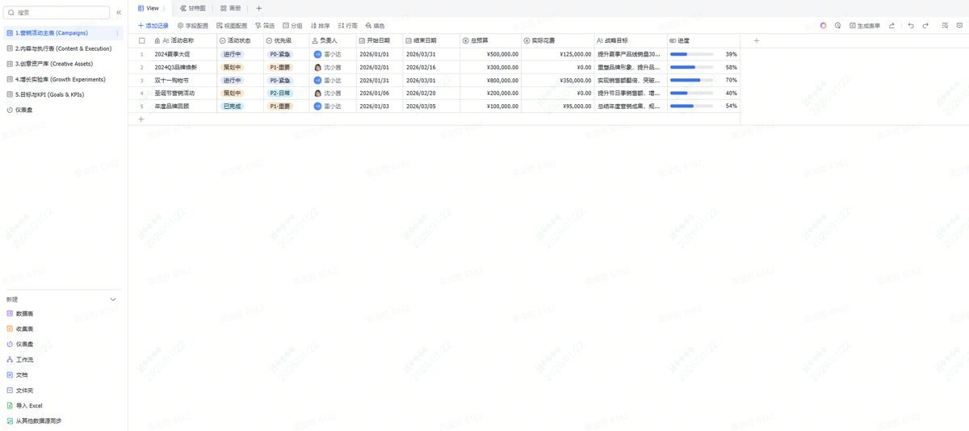The image size is (969, 431).
Task: Create a new 工作流 workflow
Action: pyautogui.click(x=20, y=359)
